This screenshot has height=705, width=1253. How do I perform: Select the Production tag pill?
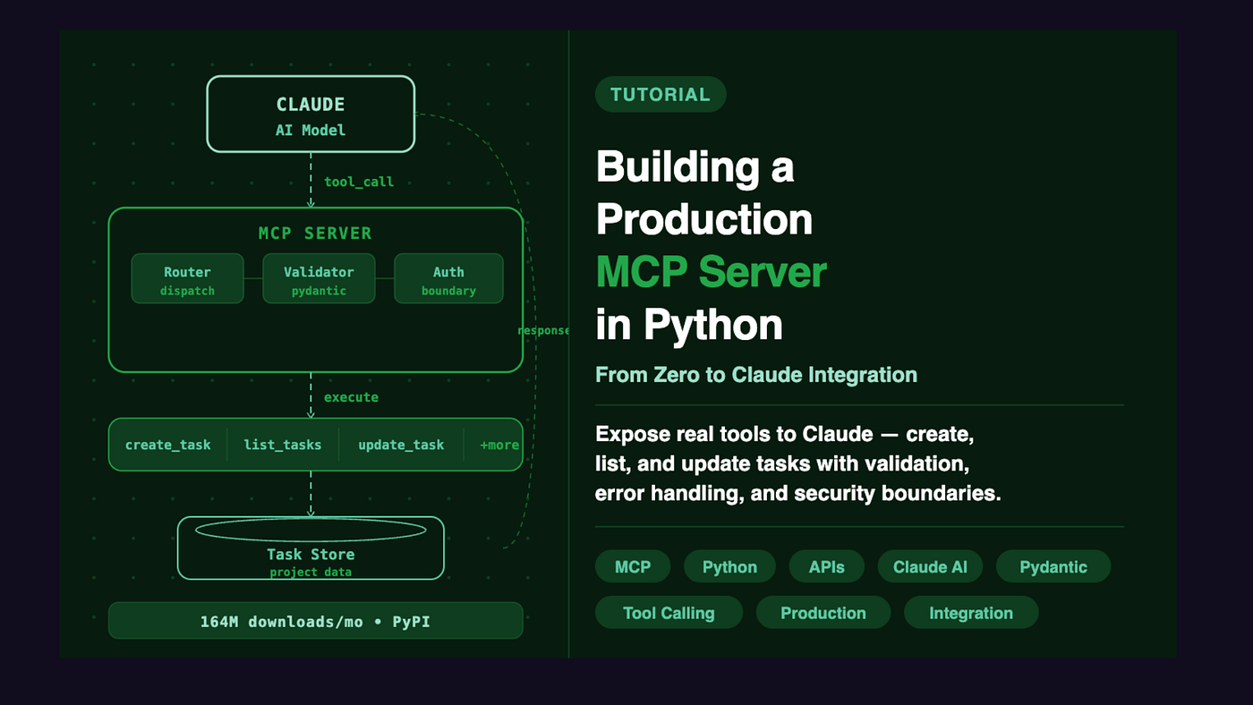(x=823, y=613)
